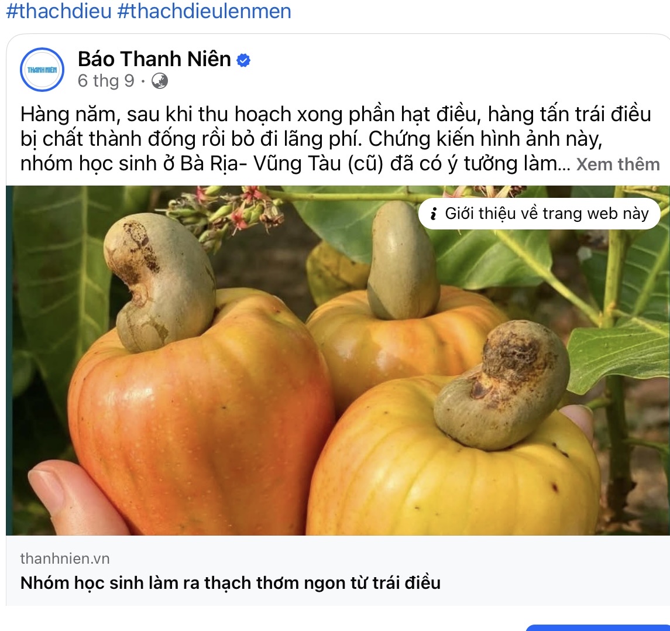
Task: Click the link preview footer area
Action: click(x=338, y=570)
